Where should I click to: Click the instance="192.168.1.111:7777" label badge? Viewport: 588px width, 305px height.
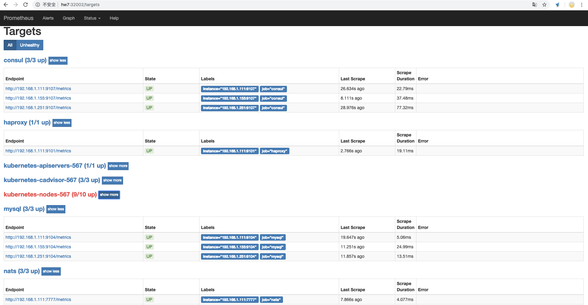230,300
